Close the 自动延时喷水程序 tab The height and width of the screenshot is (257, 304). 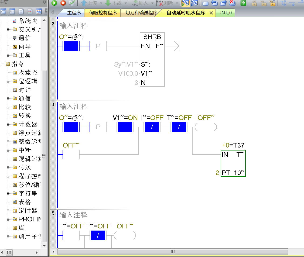tap(211, 13)
